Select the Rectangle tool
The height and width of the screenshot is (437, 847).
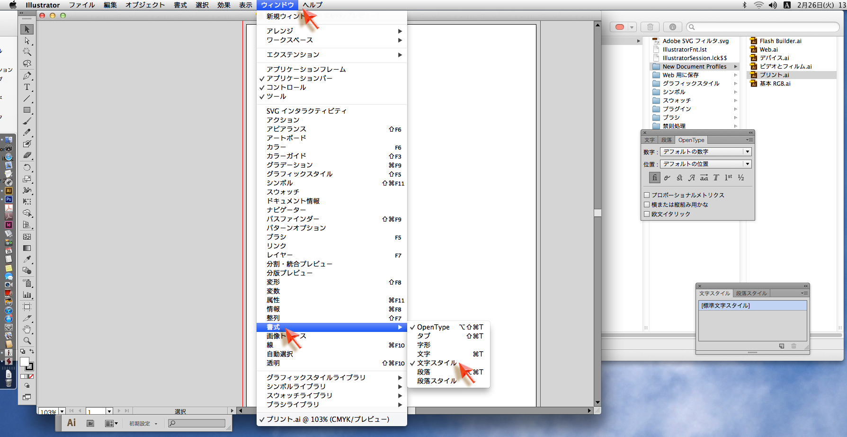(27, 110)
